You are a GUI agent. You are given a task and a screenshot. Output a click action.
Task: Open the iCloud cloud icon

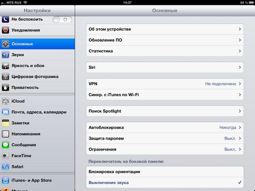tap(5, 101)
